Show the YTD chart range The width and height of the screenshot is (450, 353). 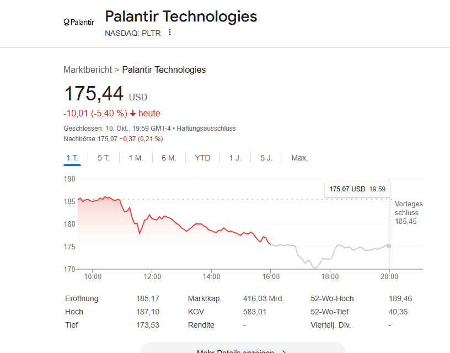[x=202, y=158]
